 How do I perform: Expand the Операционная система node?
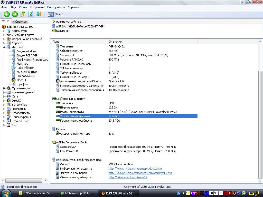4,39
